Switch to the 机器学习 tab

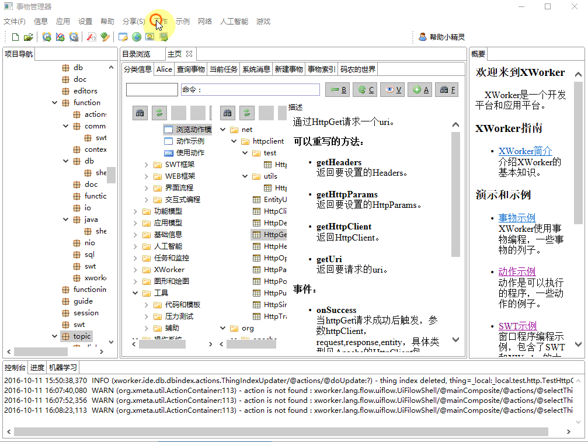click(x=63, y=368)
